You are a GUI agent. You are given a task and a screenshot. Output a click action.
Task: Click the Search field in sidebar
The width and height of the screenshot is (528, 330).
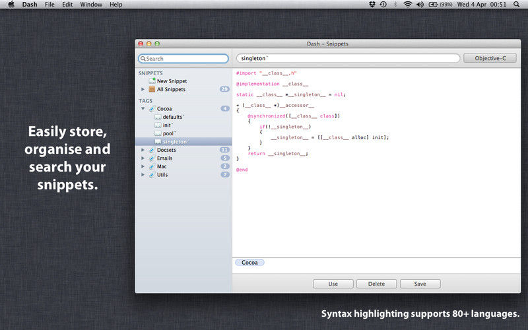click(x=183, y=59)
